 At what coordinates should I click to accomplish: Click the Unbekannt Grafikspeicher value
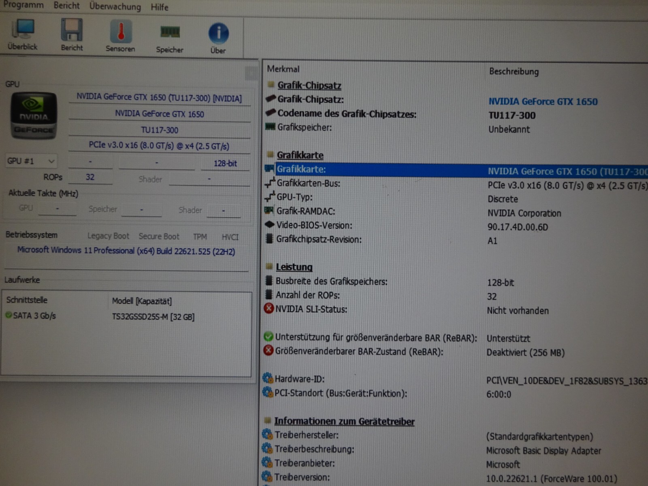click(509, 130)
